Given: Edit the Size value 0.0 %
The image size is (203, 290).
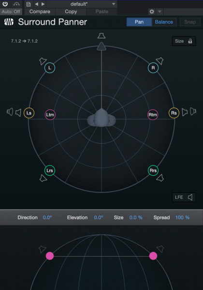Looking at the screenshot, I should point(136,217).
